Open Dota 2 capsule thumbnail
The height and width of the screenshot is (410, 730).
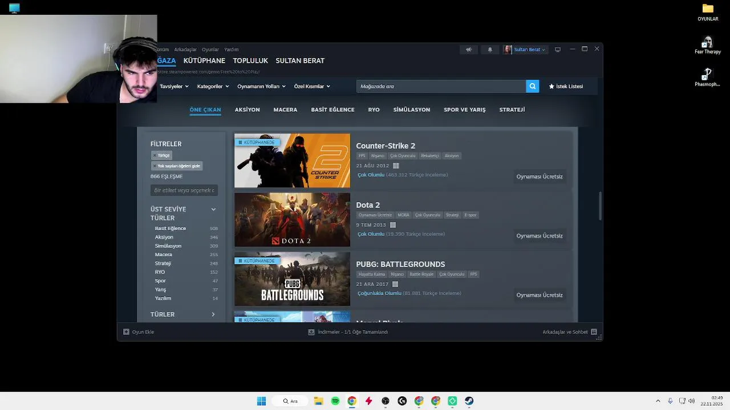292,220
